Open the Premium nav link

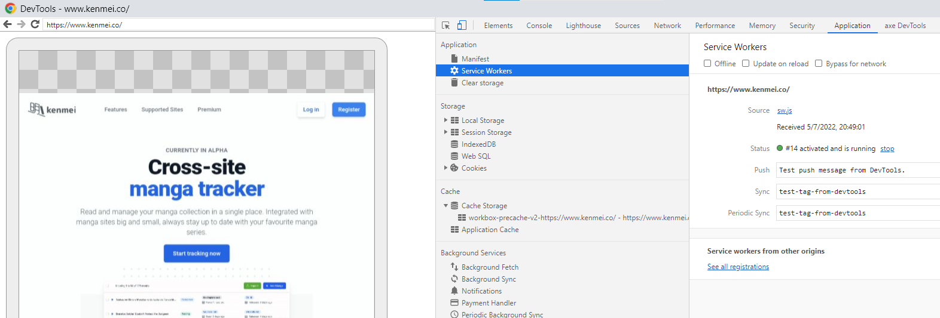[x=209, y=110]
